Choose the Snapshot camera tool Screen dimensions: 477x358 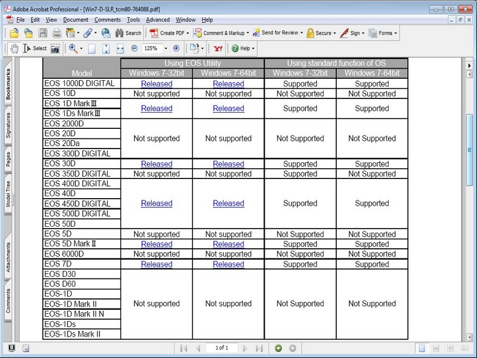(55, 48)
